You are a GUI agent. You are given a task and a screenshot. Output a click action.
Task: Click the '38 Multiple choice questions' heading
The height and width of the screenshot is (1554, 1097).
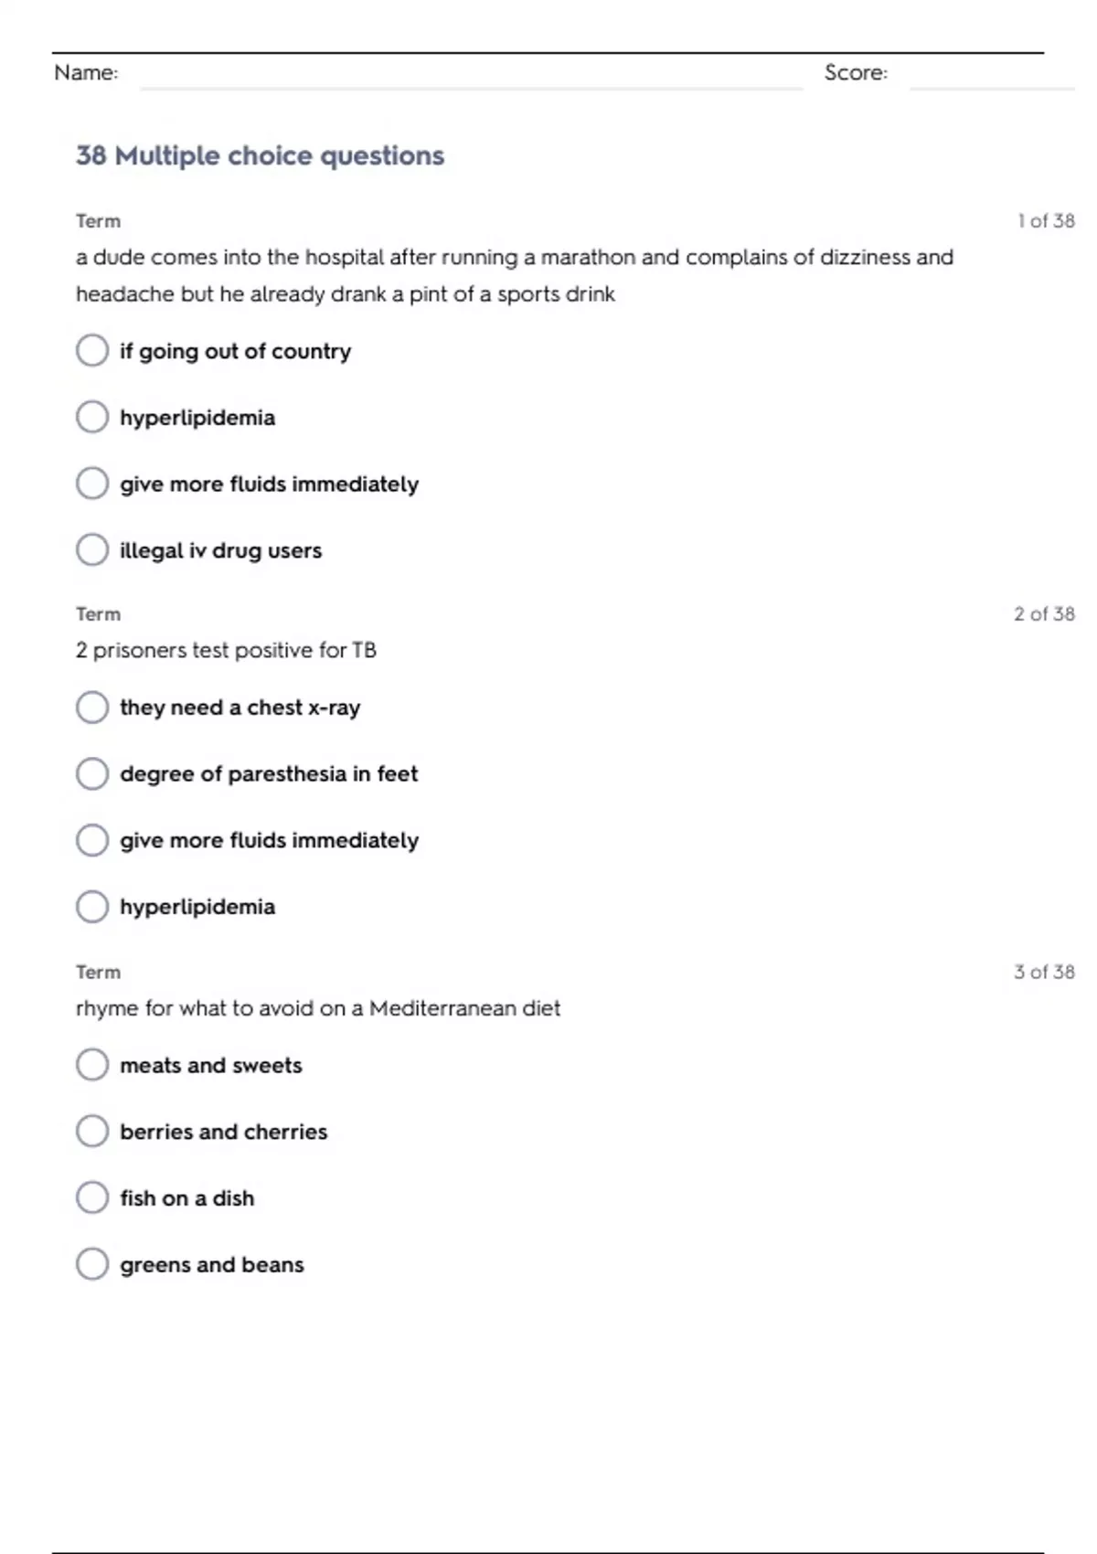coord(260,155)
